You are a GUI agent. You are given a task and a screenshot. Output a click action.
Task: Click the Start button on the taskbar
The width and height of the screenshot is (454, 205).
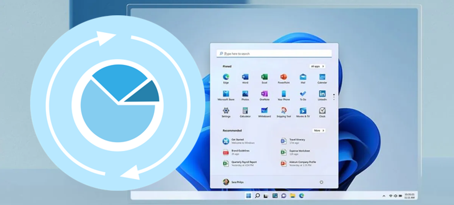coord(249,196)
